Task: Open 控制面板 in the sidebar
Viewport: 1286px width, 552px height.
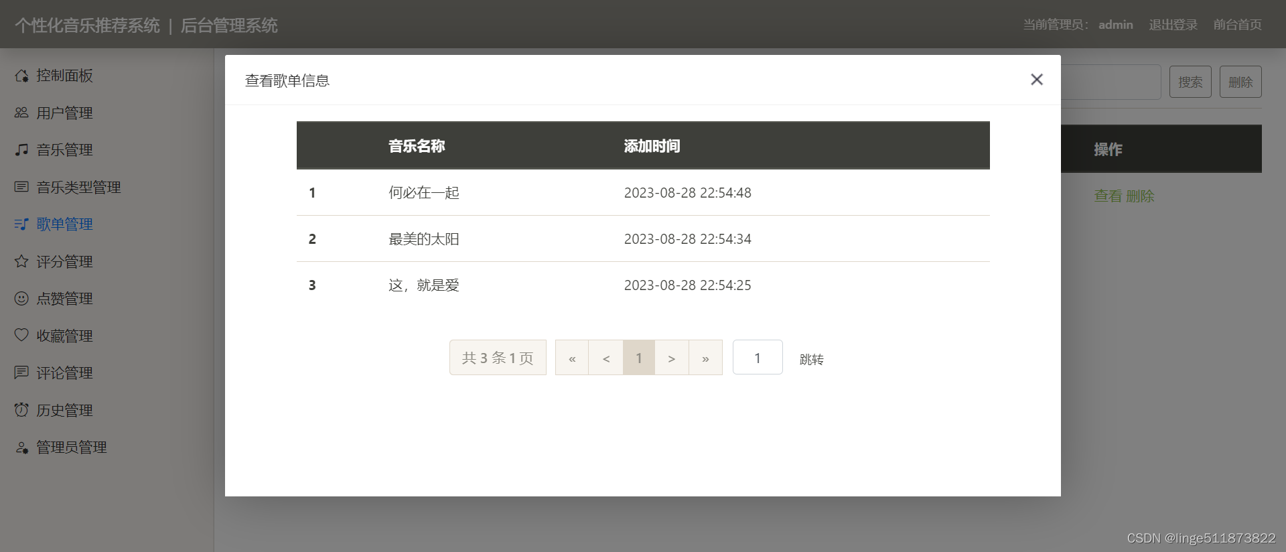Action: pos(64,76)
